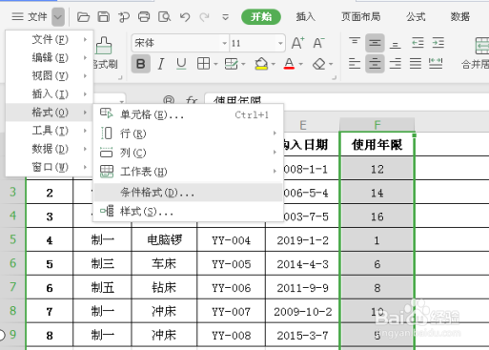The width and height of the screenshot is (489, 350).
Task: Undo the last action
Action: (185, 16)
